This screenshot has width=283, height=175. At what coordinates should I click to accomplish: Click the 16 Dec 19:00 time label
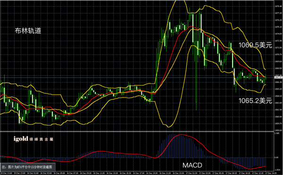pos(152,173)
